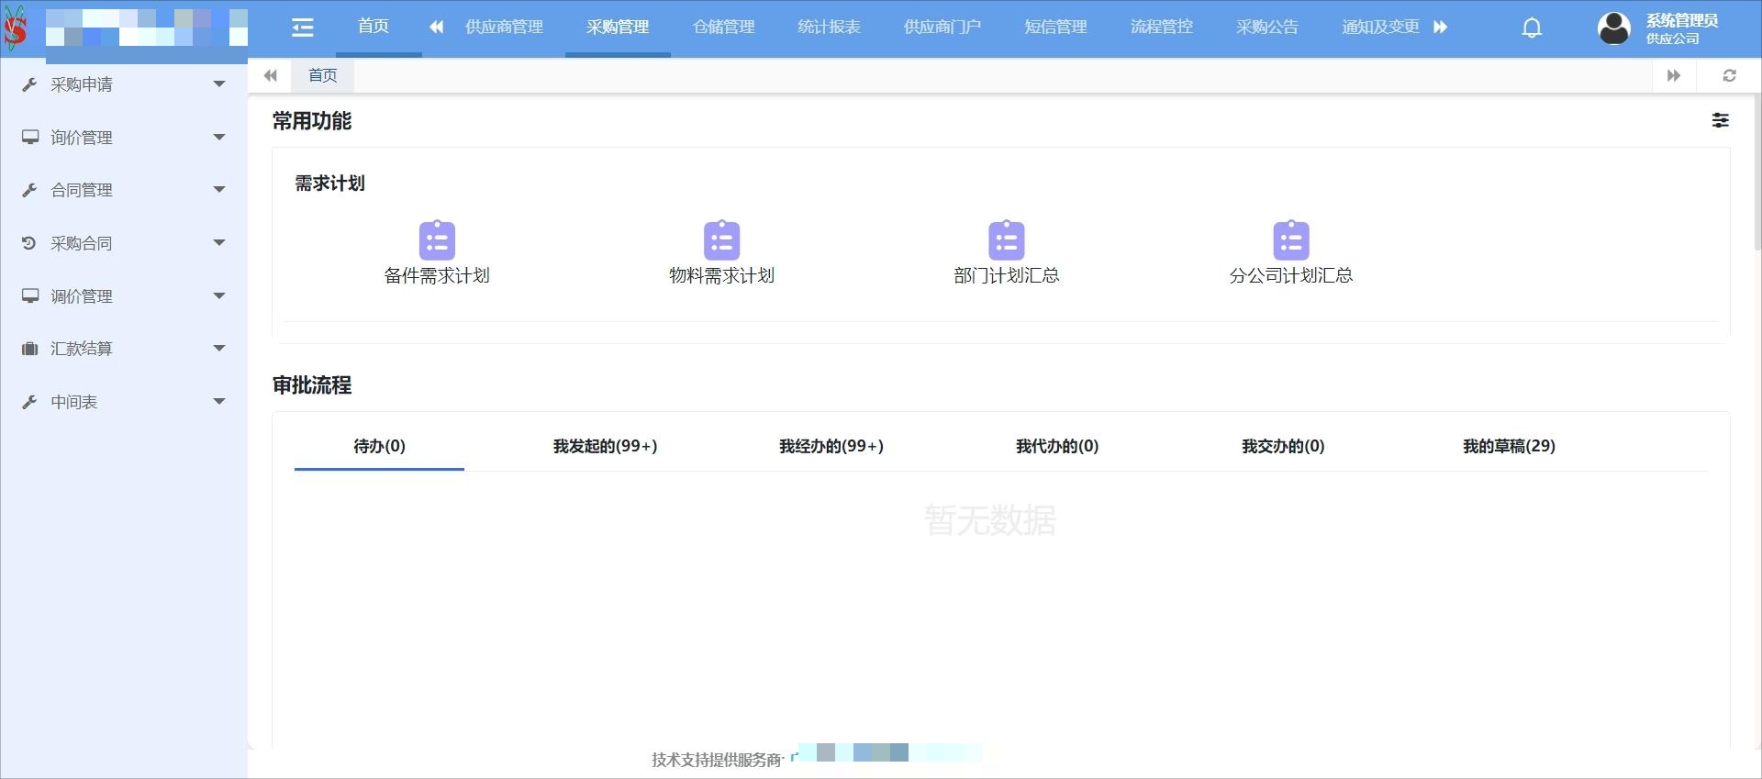Click 供应公司 text under user name
This screenshot has width=1762, height=779.
coord(1672,39)
